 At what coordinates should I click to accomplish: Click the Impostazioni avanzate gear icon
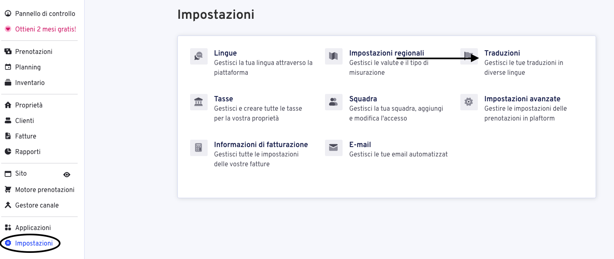(469, 102)
